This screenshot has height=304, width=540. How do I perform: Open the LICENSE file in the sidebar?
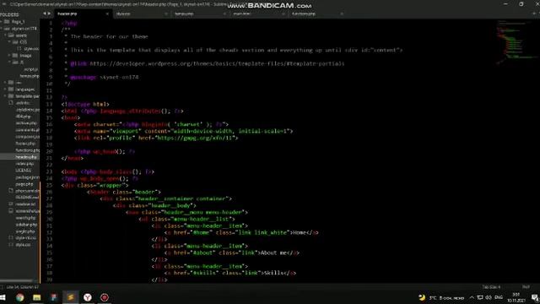point(24,171)
